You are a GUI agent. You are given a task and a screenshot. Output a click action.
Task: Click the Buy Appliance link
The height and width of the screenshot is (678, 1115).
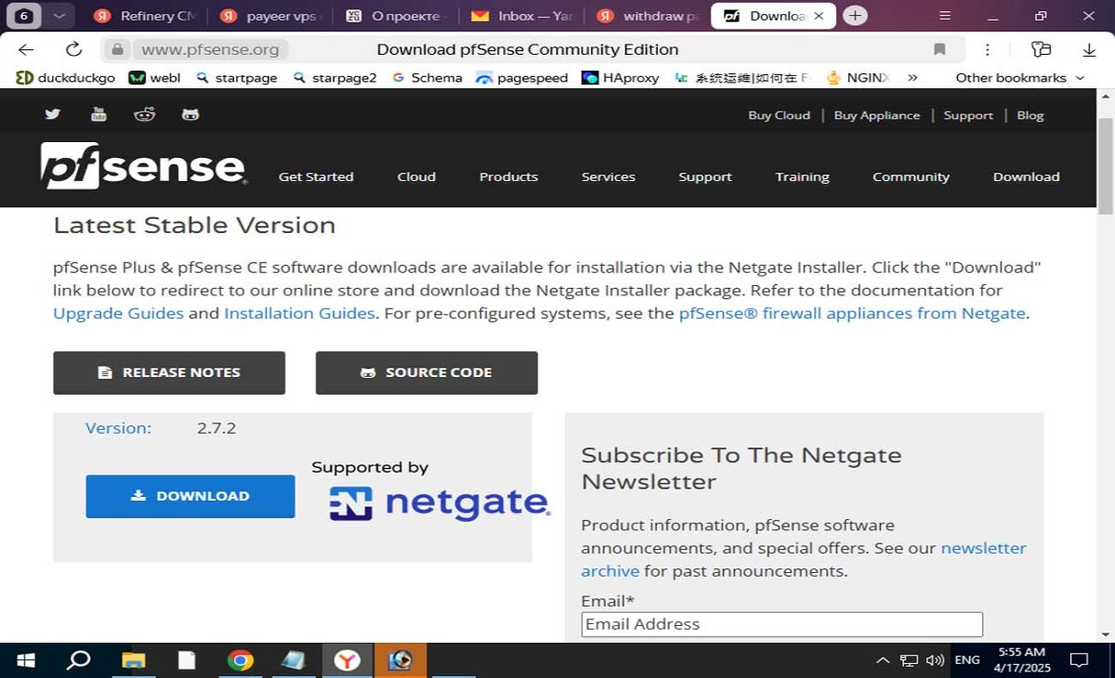point(876,115)
